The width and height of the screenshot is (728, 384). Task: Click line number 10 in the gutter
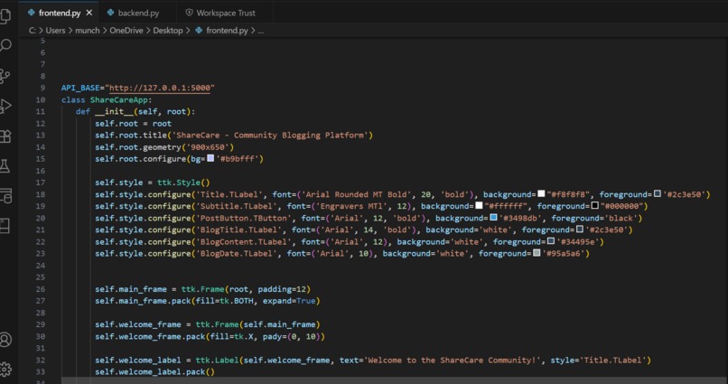pos(41,99)
